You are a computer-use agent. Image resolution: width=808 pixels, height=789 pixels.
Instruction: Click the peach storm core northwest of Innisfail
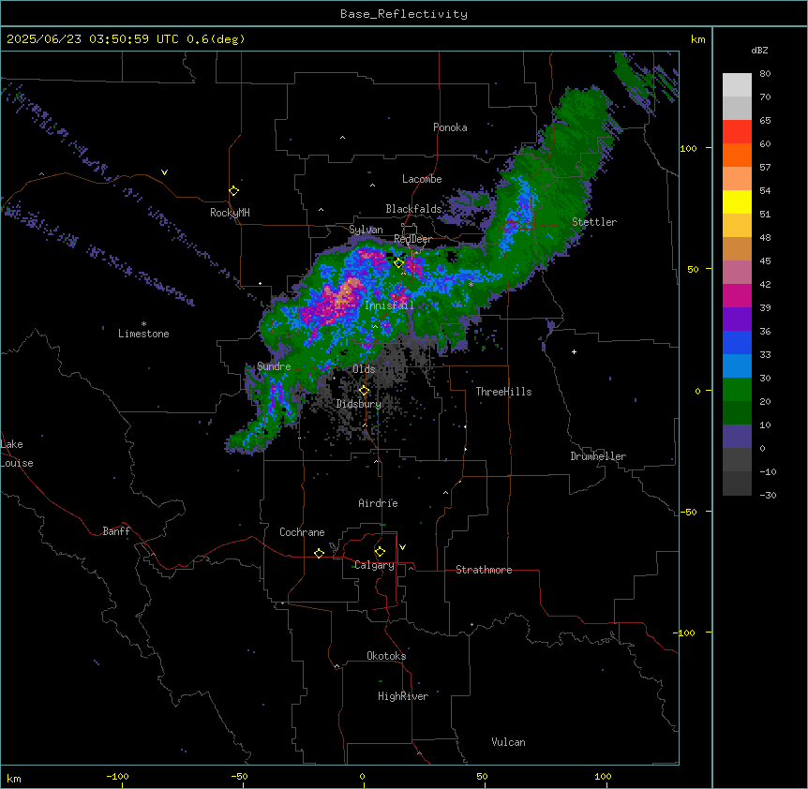pos(346,293)
